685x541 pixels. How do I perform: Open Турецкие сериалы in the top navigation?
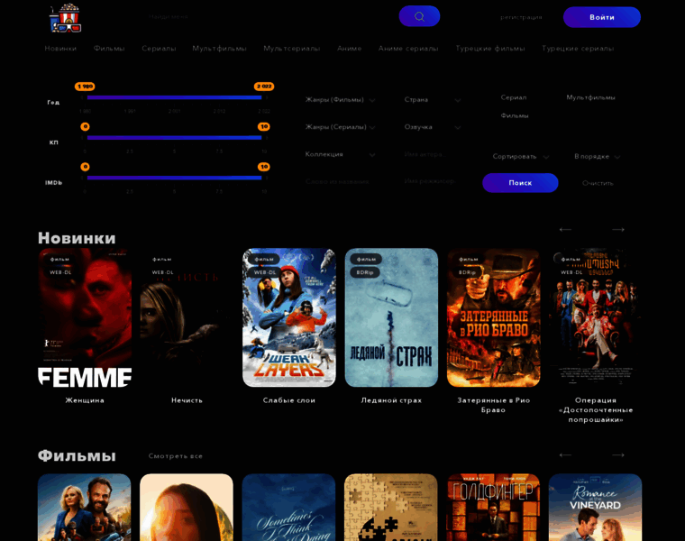(578, 49)
